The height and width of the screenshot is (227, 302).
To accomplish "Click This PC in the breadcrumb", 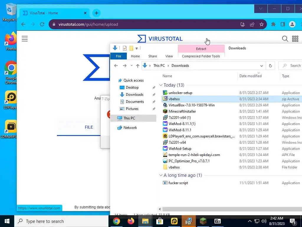I will click(x=159, y=66).
